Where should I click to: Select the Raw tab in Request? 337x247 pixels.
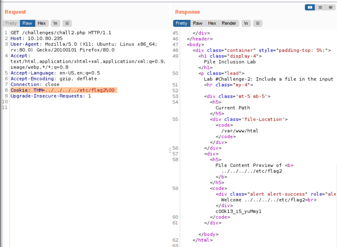click(x=27, y=23)
